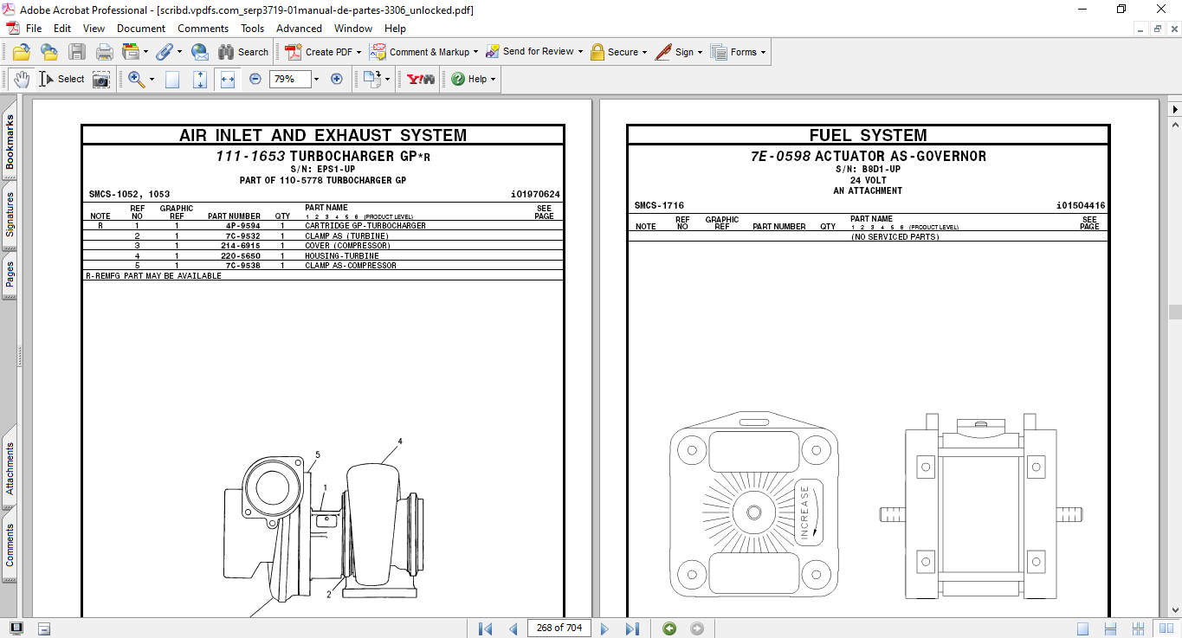This screenshot has height=638, width=1182.
Task: Click the Print icon in toolbar
Action: [x=104, y=52]
